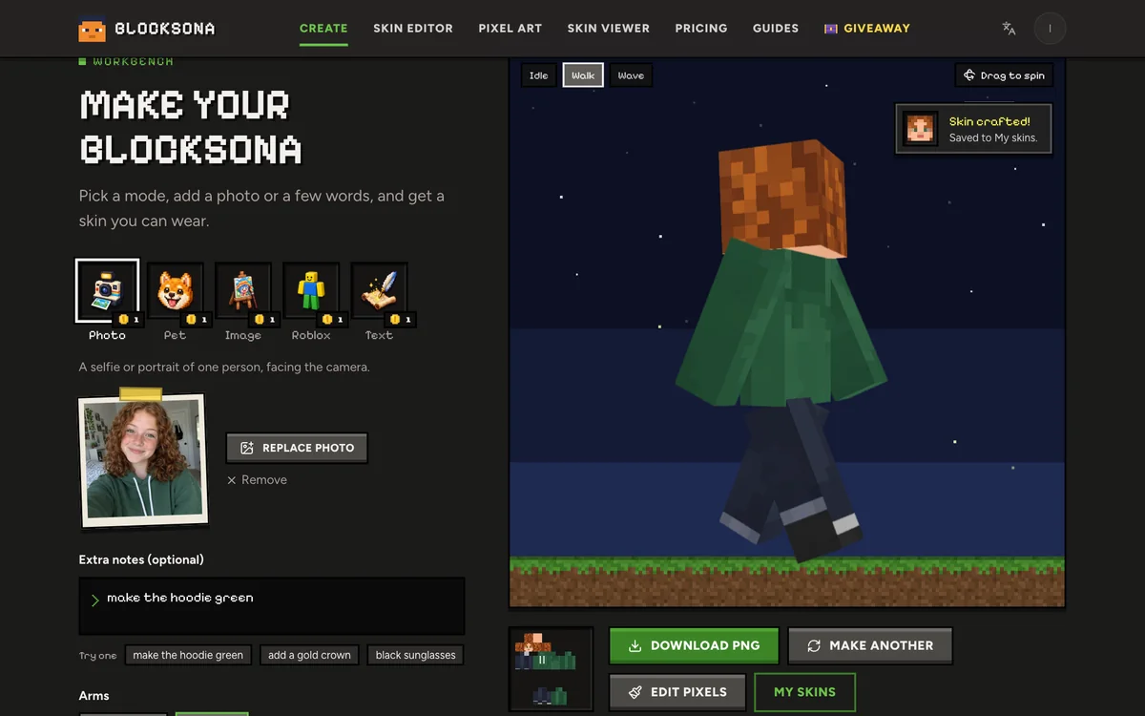Image resolution: width=1145 pixels, height=716 pixels.
Task: Click the Edit Pixels button
Action: [x=677, y=692]
